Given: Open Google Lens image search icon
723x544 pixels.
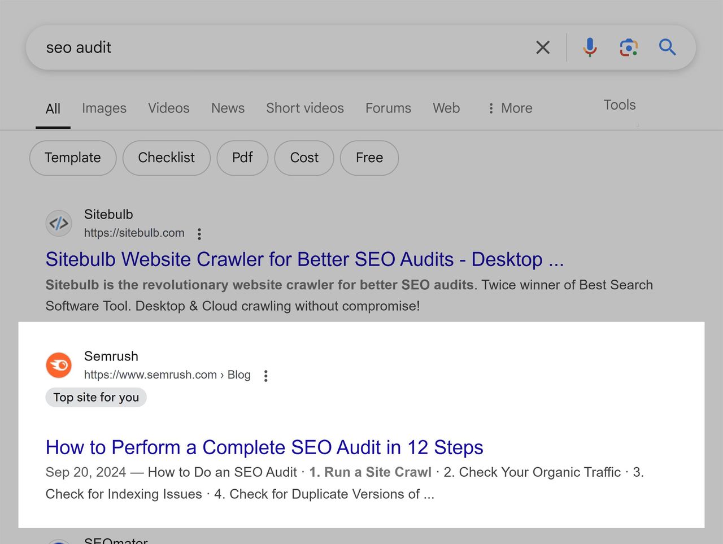Looking at the screenshot, I should [629, 47].
